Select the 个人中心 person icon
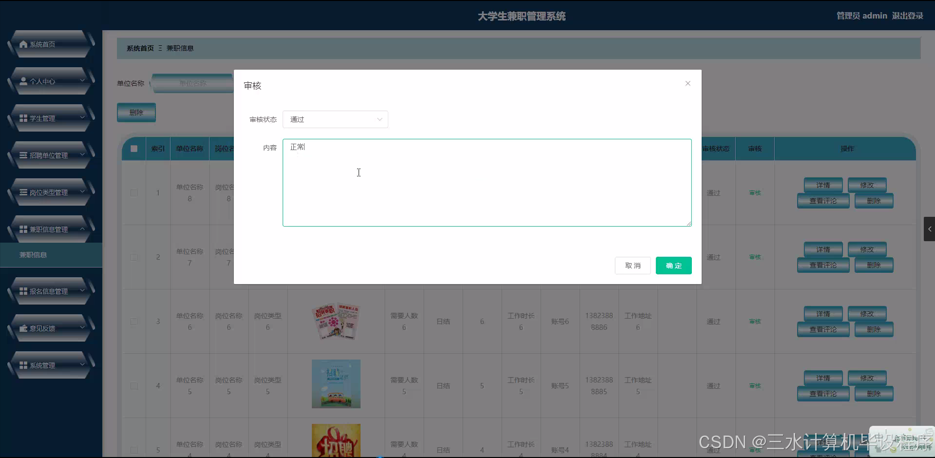Image resolution: width=935 pixels, height=458 pixels. pos(23,81)
